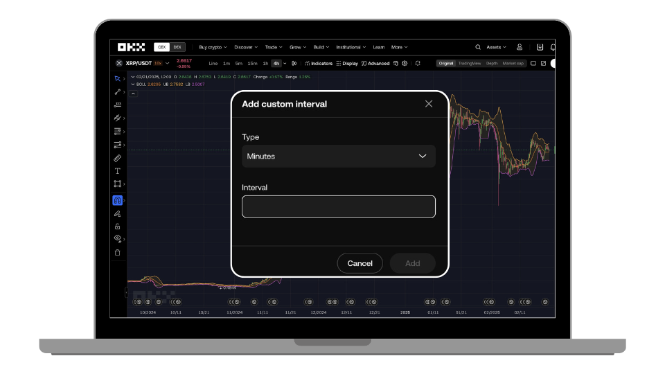Select the 4h interval
Viewport: 665px width, 374px height.
coord(276,63)
